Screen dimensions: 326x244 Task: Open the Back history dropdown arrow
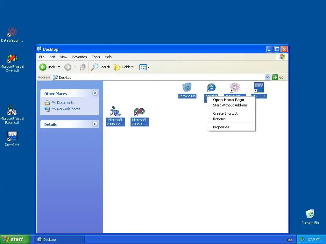(59, 67)
